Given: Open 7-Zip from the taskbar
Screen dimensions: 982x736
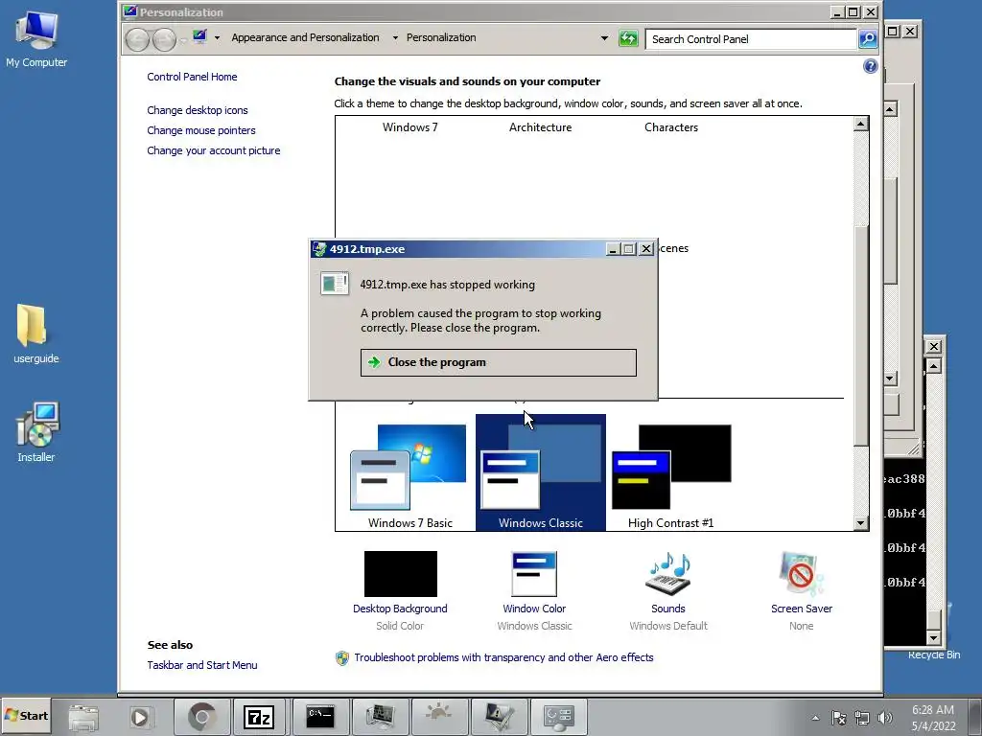Looking at the screenshot, I should pos(259,717).
